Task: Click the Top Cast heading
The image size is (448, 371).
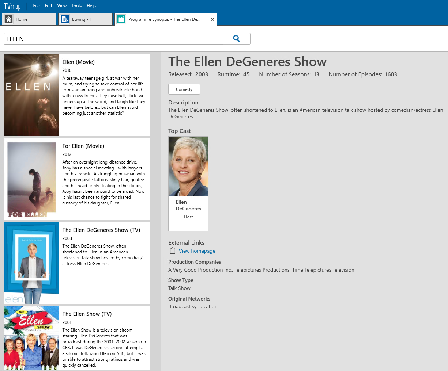Action: pyautogui.click(x=180, y=131)
